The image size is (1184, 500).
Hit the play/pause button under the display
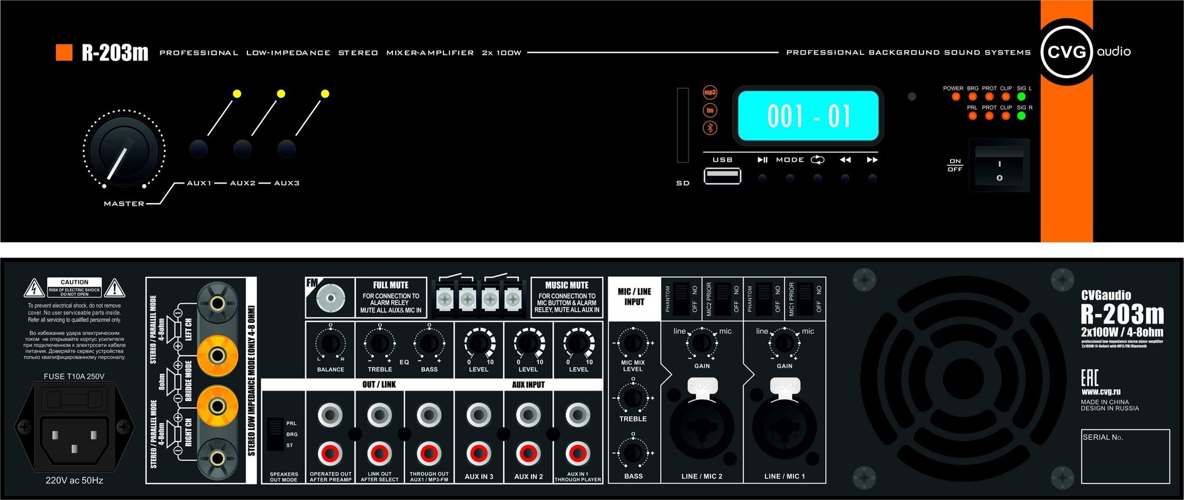(x=762, y=178)
